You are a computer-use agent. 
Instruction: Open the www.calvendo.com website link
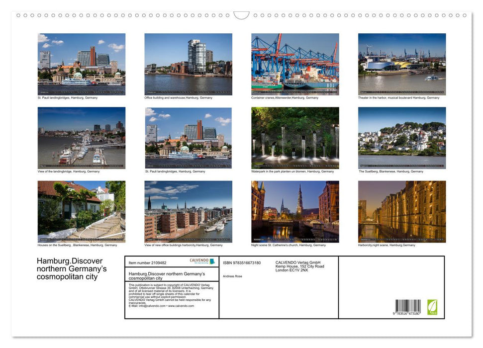[x=181, y=306]
